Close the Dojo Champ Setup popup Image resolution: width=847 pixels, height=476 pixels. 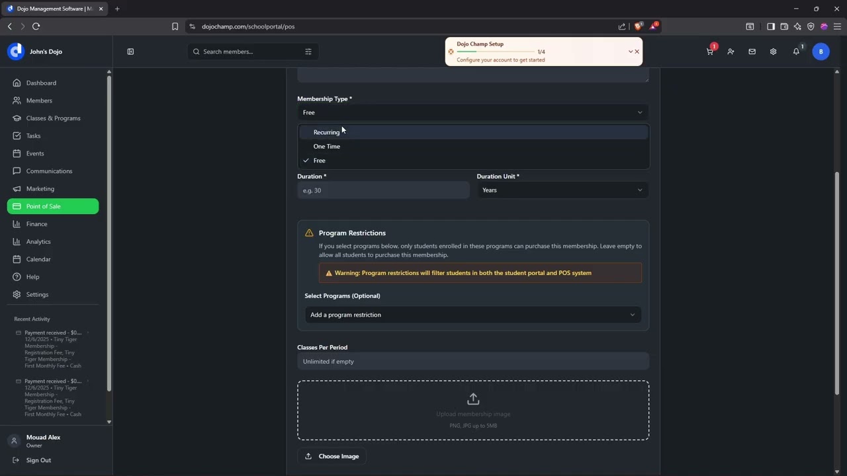point(637,52)
